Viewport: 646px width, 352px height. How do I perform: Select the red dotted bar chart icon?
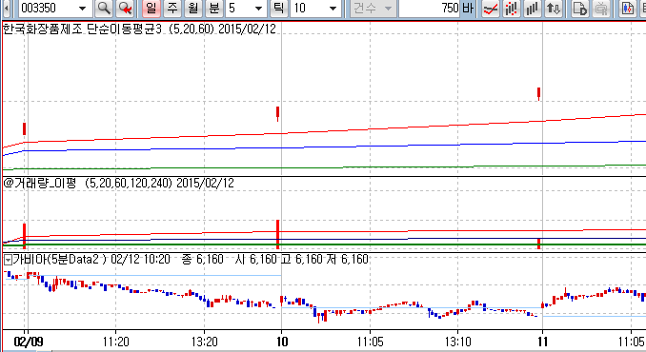click(x=512, y=8)
